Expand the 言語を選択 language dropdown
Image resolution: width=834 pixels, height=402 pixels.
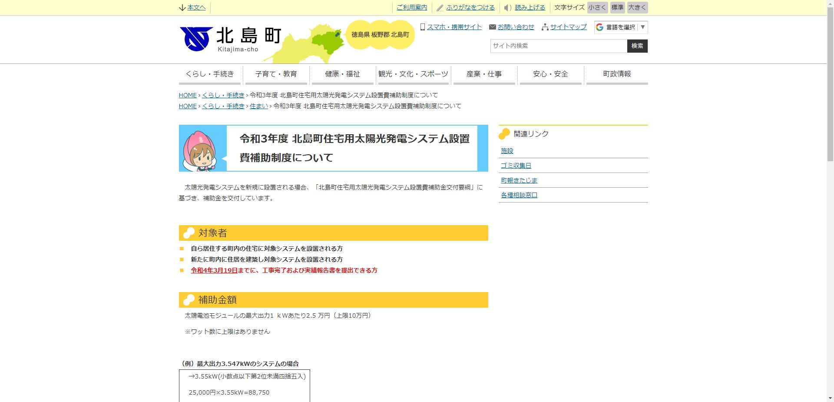[x=642, y=27]
